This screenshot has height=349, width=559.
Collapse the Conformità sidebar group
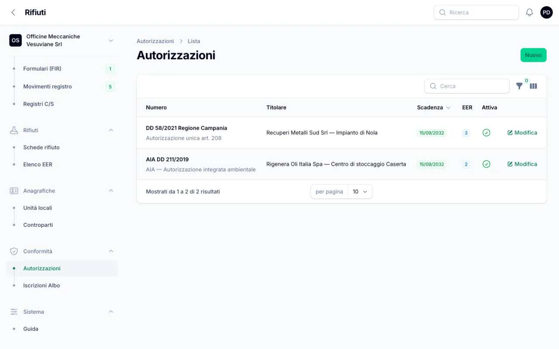tap(111, 251)
